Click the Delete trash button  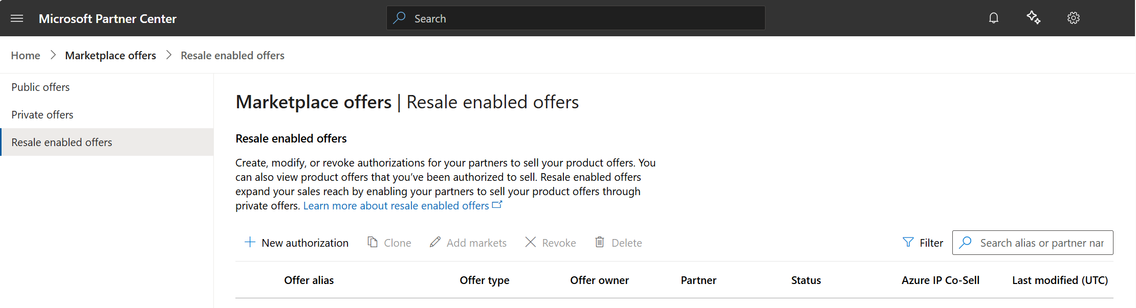(x=618, y=243)
